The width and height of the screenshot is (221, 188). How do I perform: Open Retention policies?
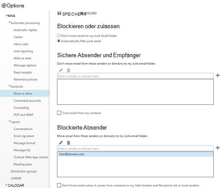[26, 80]
